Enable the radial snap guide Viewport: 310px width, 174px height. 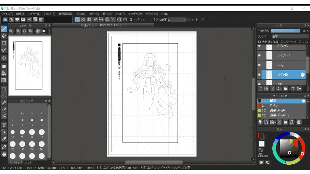click(101, 19)
